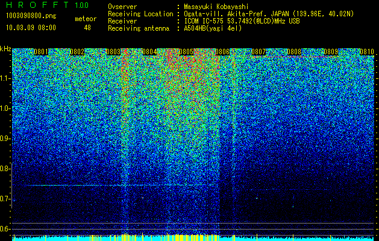
Task: Click the 0806 time marker
Action: point(222,52)
